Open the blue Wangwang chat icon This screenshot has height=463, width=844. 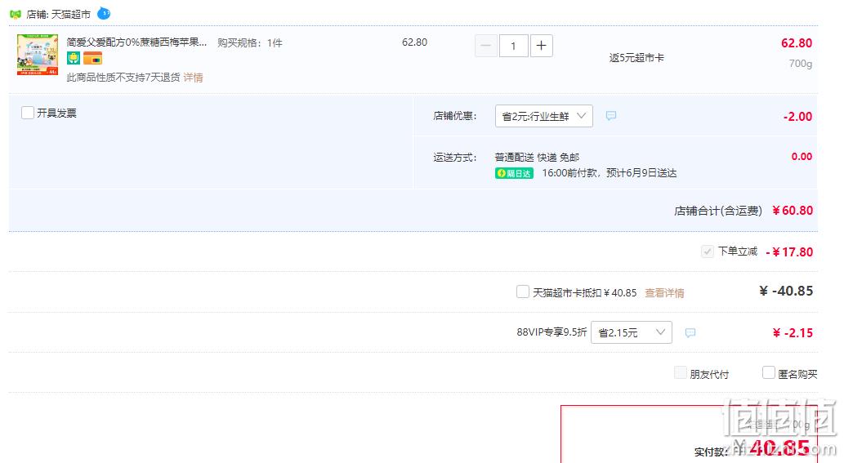104,13
